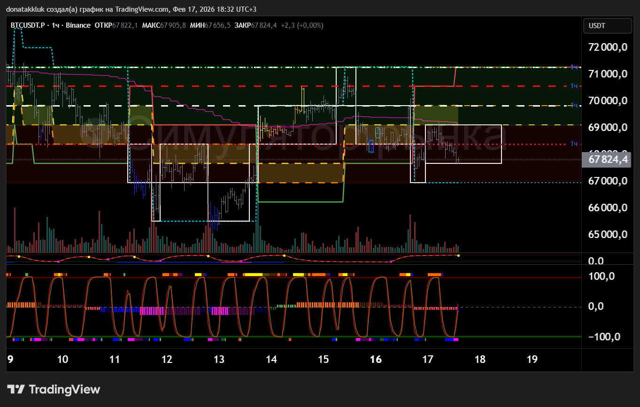The image size is (640, 407).
Task: Click the +2,3 (+0,00%) change value
Action: (302, 25)
